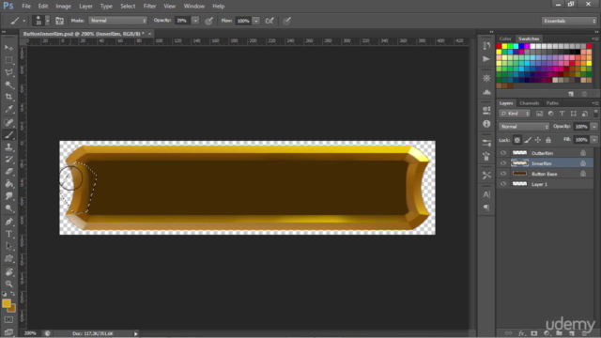Open layer styles fx button

pyautogui.click(x=521, y=333)
